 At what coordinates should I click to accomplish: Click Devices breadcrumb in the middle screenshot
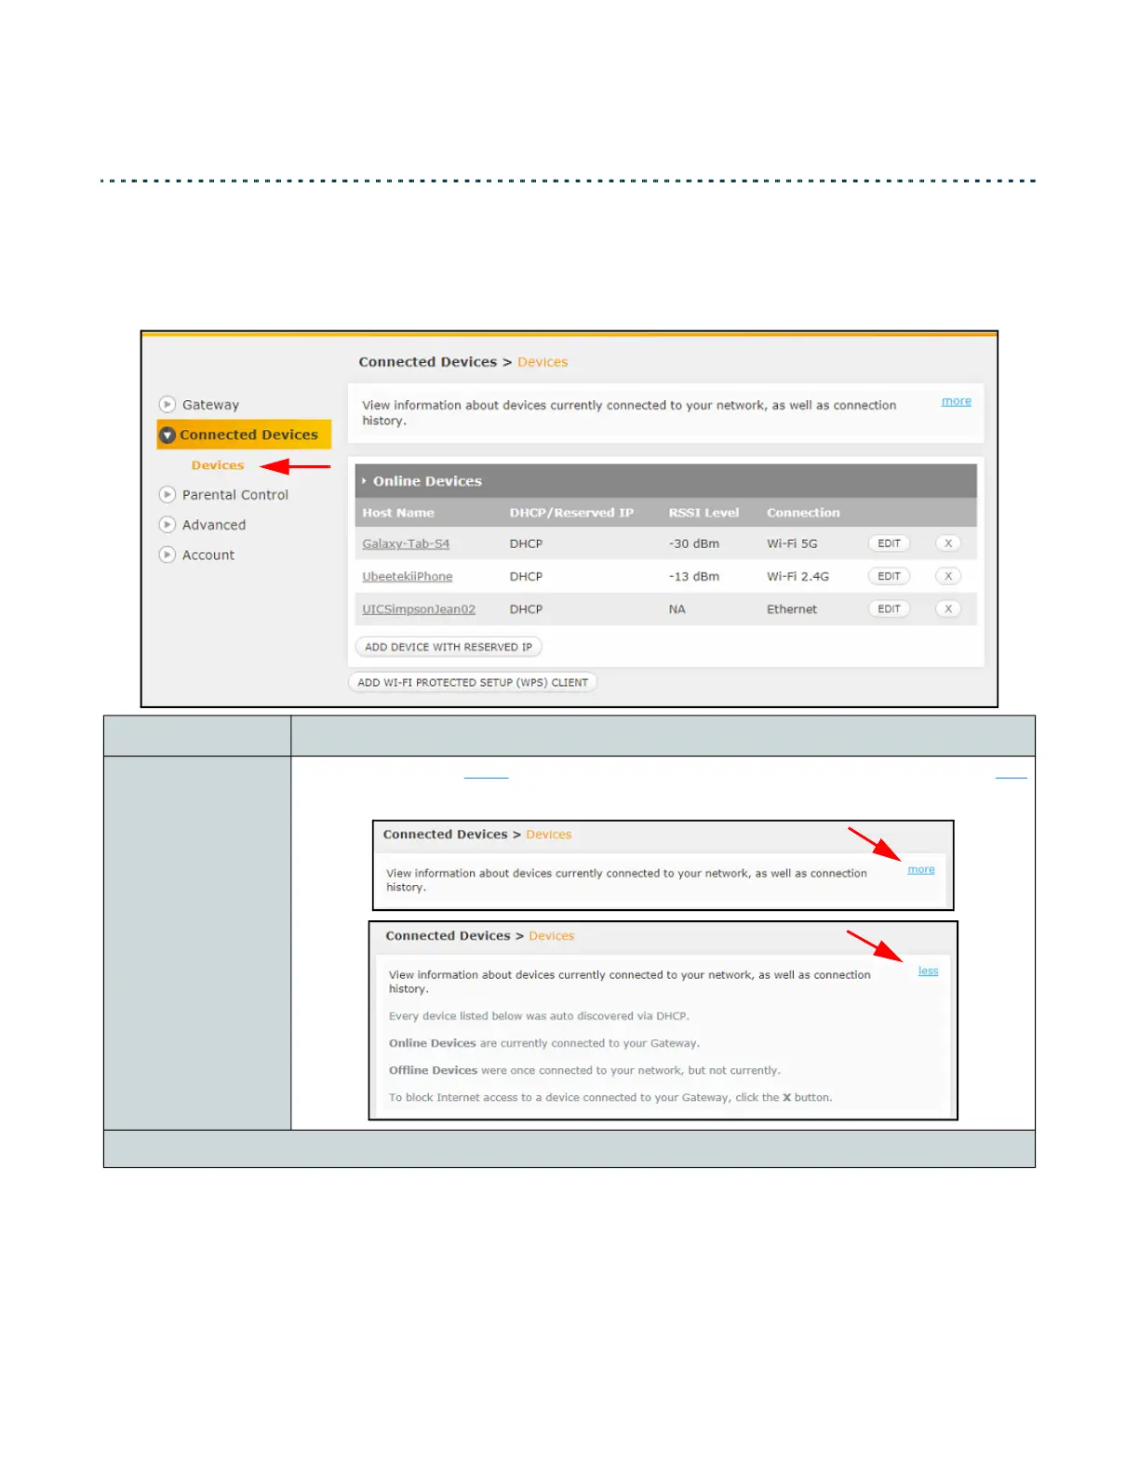click(549, 835)
